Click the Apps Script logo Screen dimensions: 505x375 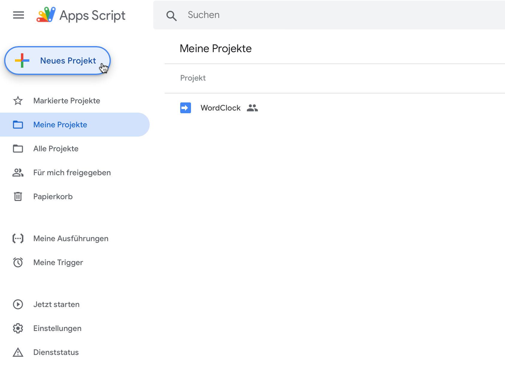click(x=46, y=15)
